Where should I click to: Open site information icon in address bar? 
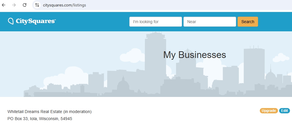[37, 5]
